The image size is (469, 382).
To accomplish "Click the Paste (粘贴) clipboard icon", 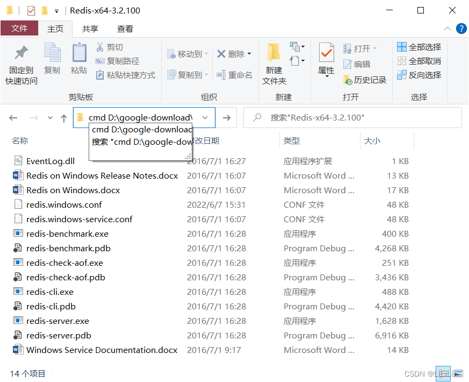I will pos(80,53).
